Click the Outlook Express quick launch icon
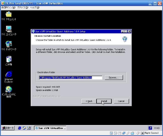 [x=24, y=128]
